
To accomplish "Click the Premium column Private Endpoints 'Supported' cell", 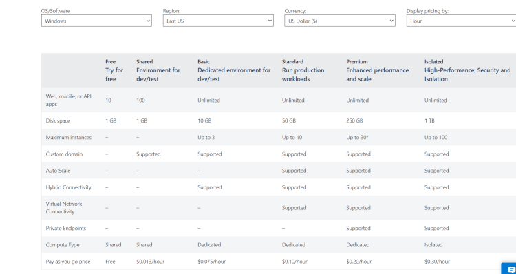I will point(358,229).
